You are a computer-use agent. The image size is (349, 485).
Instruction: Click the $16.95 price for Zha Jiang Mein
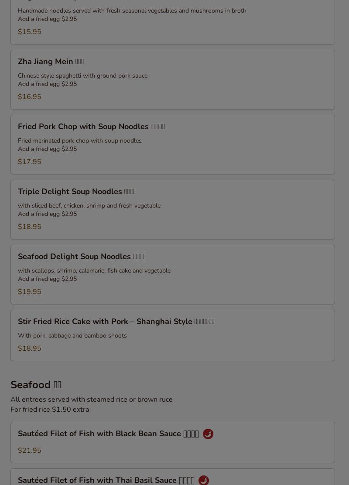coord(30,97)
